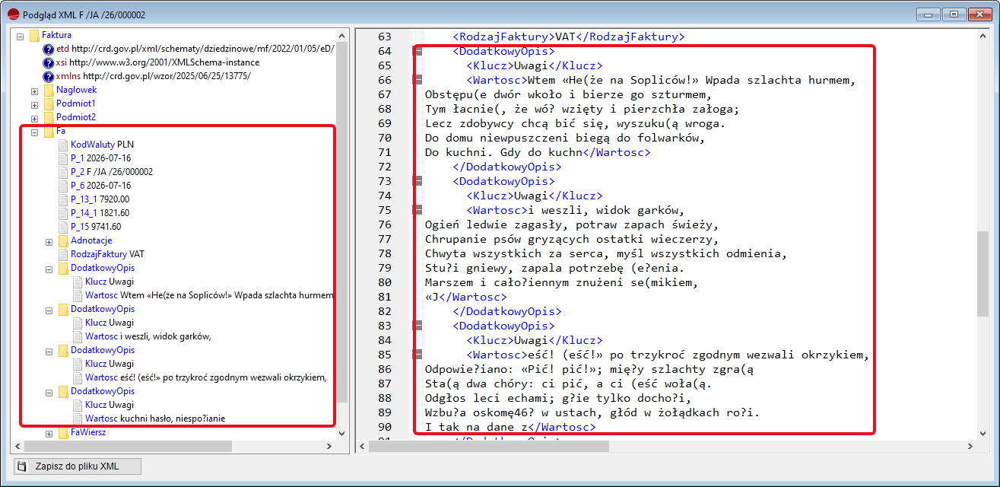
Task: Click the closing DodatkowyOpis tag on line 72
Action: 507,167
